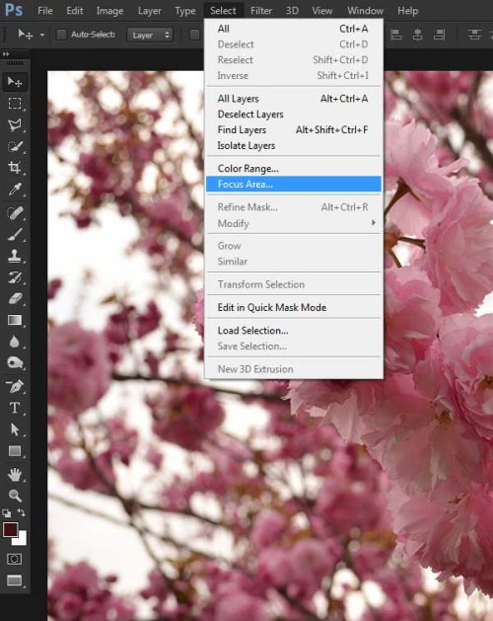
Task: Toggle Quick Mask mode icon in toolbar
Action: 15,559
